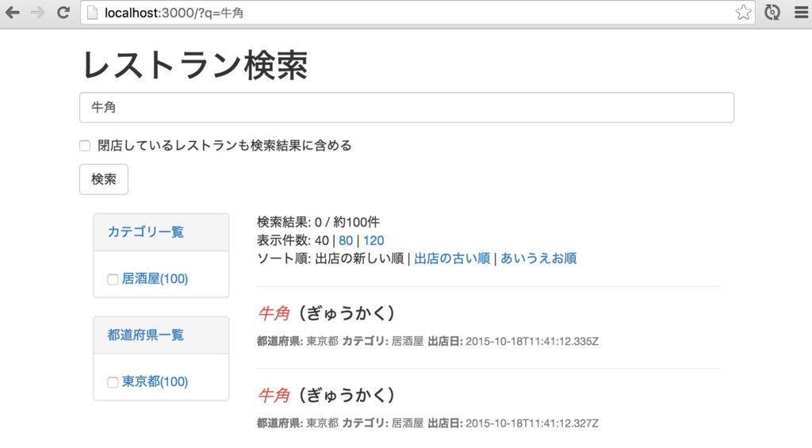The width and height of the screenshot is (812, 448).
Task: Check the 居酒屋(100) checkbox
Action: coord(113,280)
